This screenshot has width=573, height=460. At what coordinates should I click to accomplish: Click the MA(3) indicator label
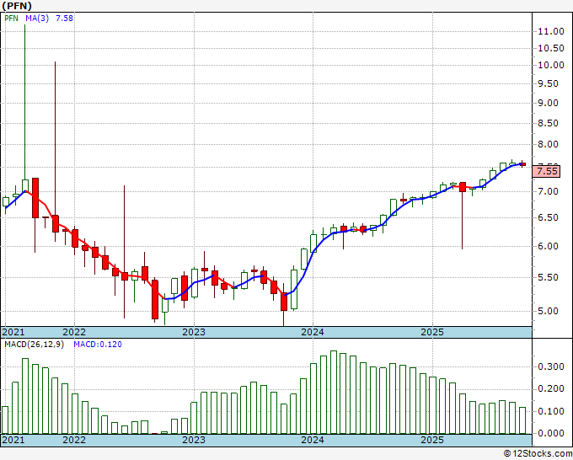tap(37, 19)
